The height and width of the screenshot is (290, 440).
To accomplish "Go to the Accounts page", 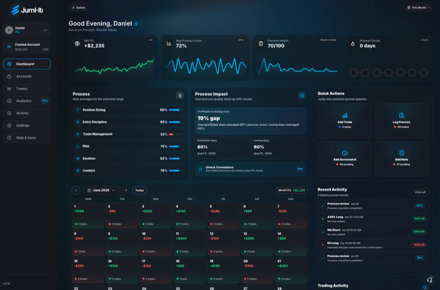I will click(27, 77).
